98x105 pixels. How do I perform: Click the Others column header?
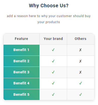click(80, 39)
